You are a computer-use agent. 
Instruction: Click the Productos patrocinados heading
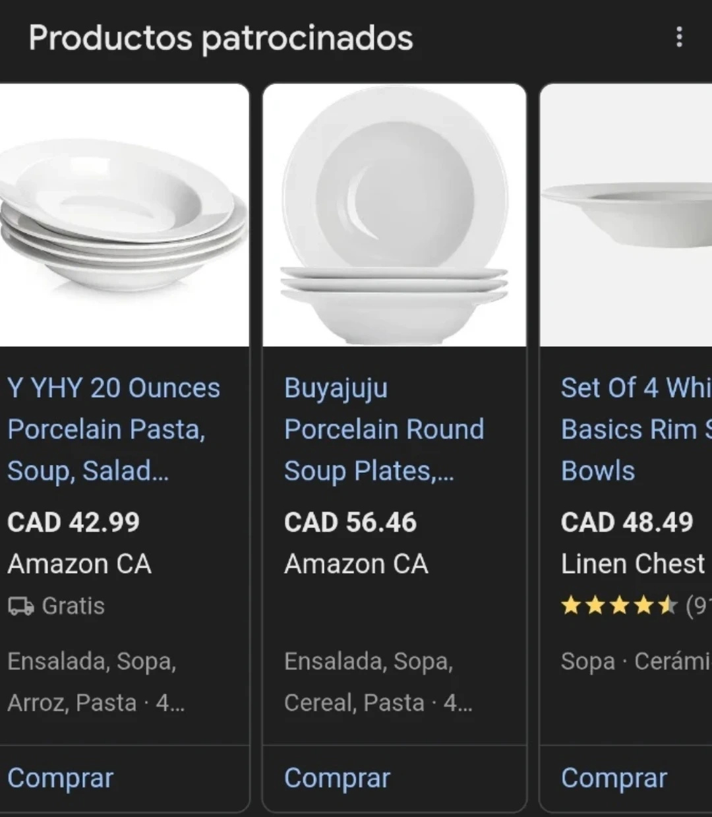click(x=221, y=38)
